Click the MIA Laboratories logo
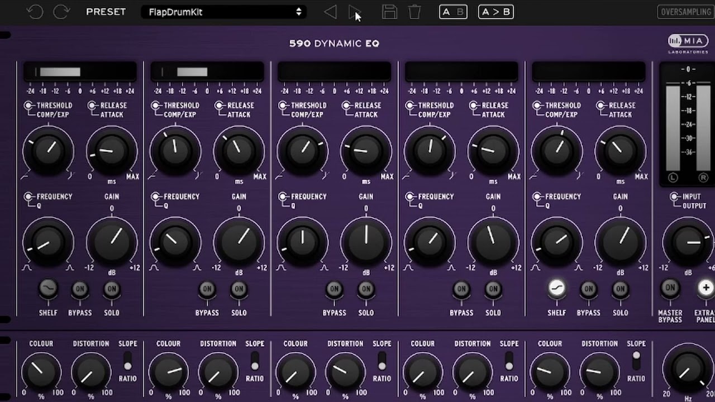The image size is (715, 402). (688, 44)
